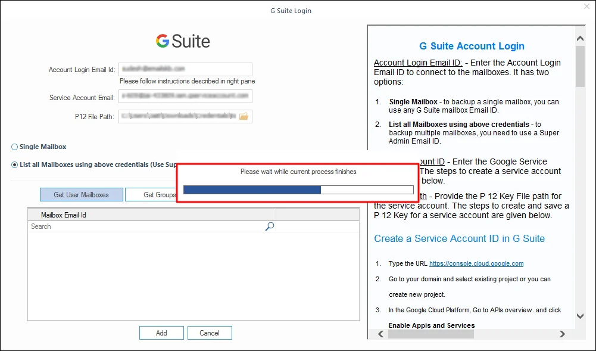Click the help pane vertical scrollbar thumb
596x351 pixels.
[x=580, y=67]
